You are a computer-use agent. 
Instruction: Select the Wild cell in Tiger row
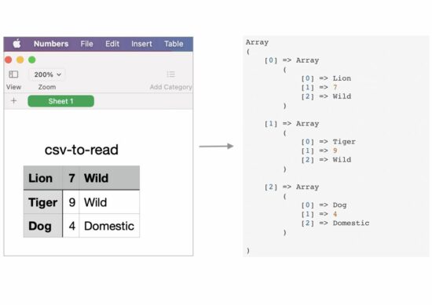(x=109, y=202)
